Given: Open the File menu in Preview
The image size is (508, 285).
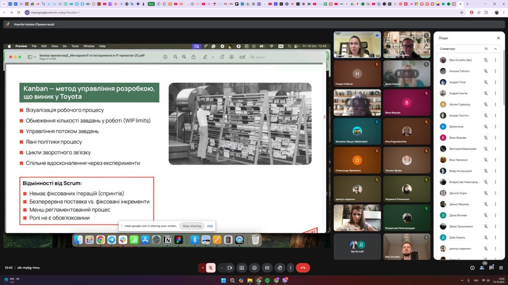Looking at the screenshot, I should click(34, 46).
